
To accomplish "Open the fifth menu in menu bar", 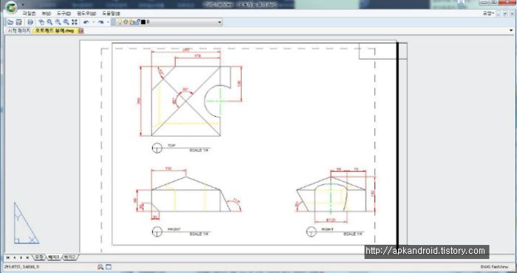I will (111, 13).
